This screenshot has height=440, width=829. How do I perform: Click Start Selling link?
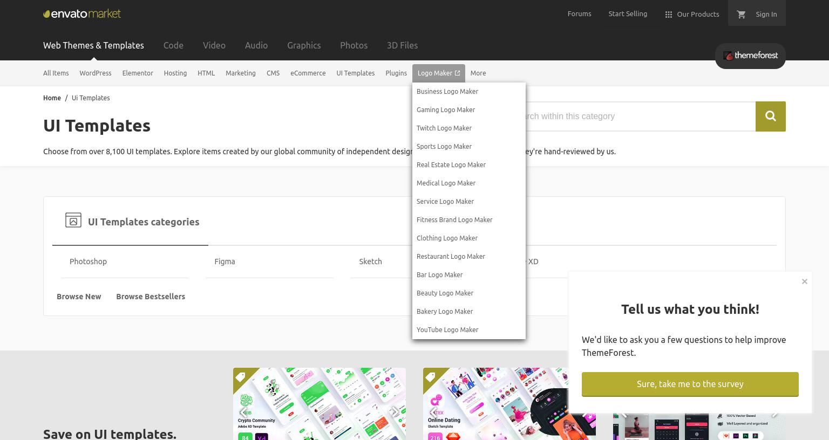(628, 13)
